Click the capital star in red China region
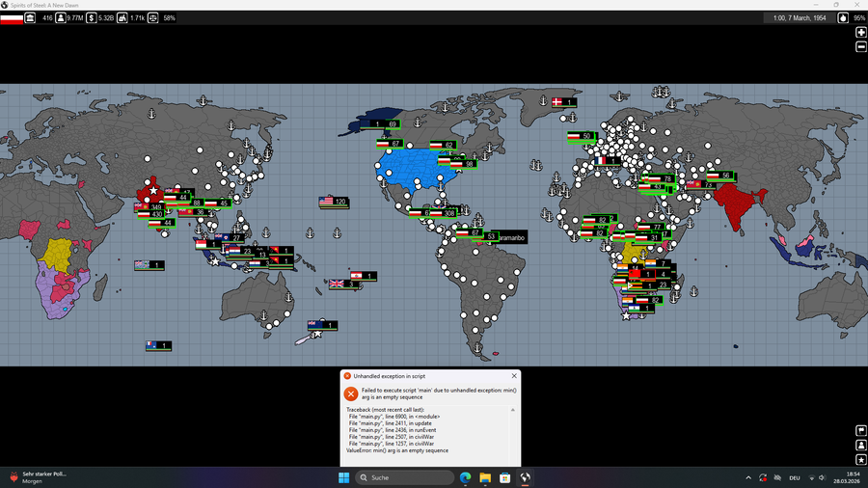Screen dimensions: 868x488 pyautogui.click(x=153, y=191)
